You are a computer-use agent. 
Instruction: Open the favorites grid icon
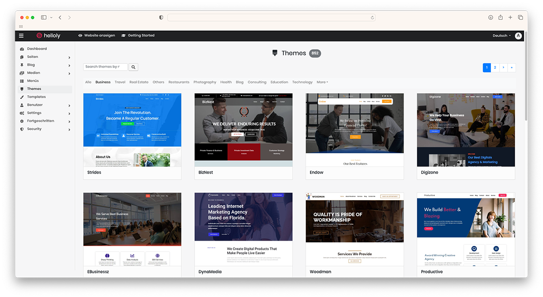point(21,27)
